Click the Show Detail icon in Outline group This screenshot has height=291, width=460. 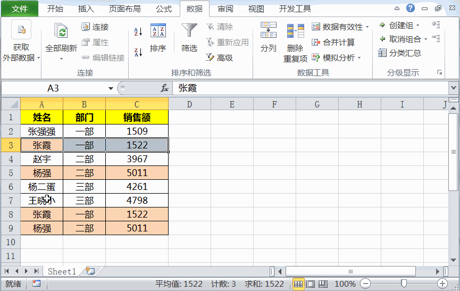(x=436, y=24)
